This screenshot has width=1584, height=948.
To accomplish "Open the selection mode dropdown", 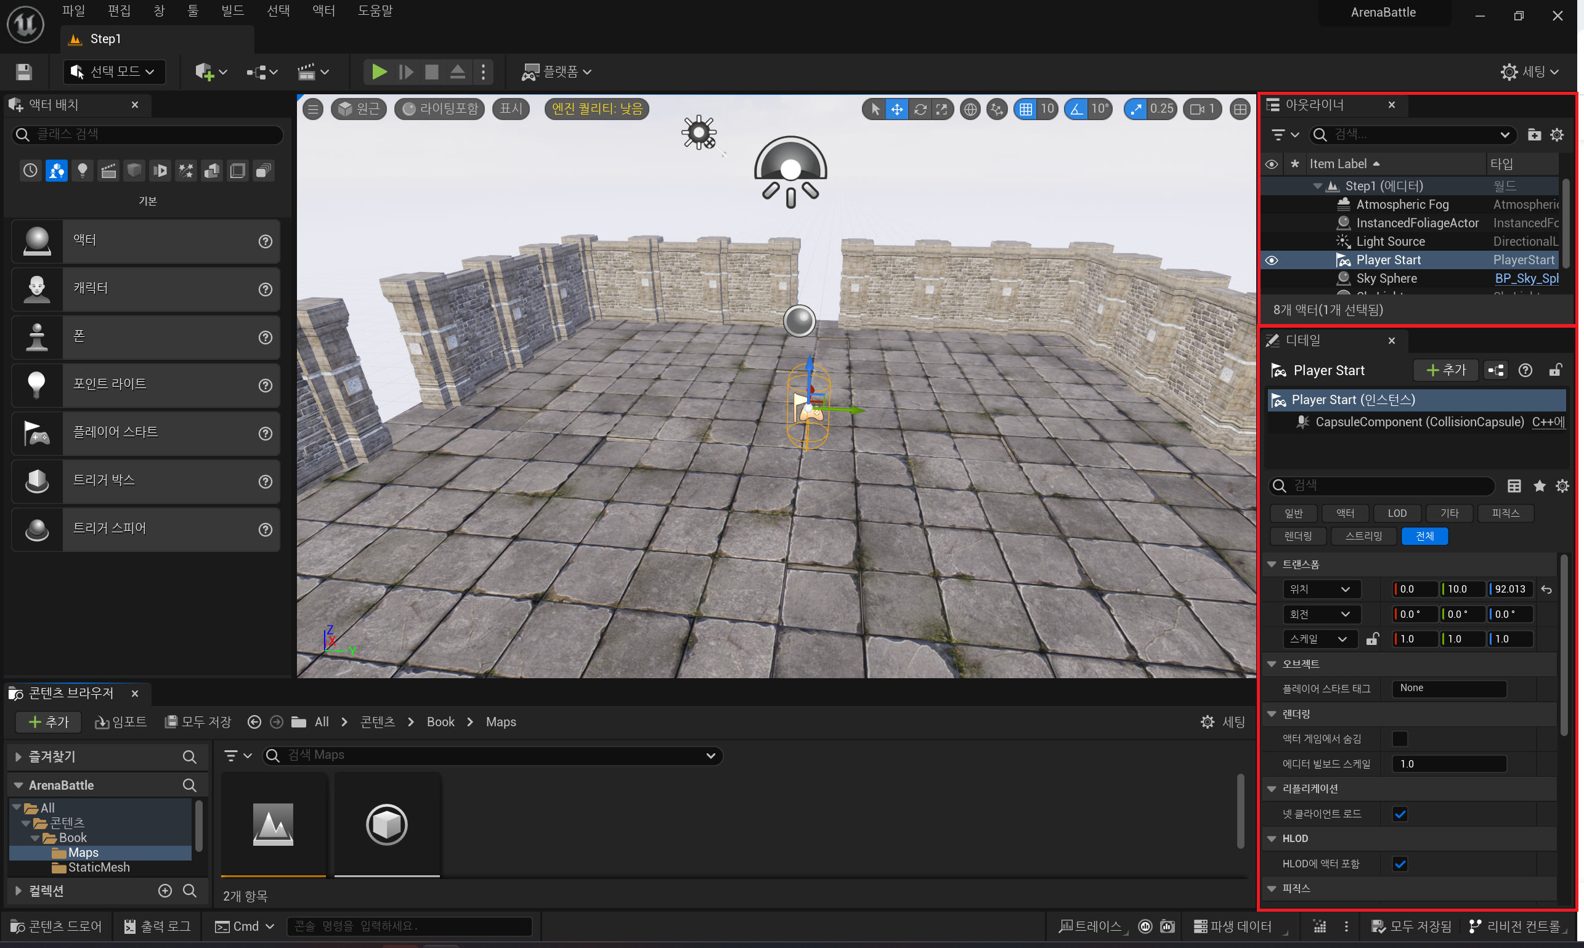I will 115,71.
